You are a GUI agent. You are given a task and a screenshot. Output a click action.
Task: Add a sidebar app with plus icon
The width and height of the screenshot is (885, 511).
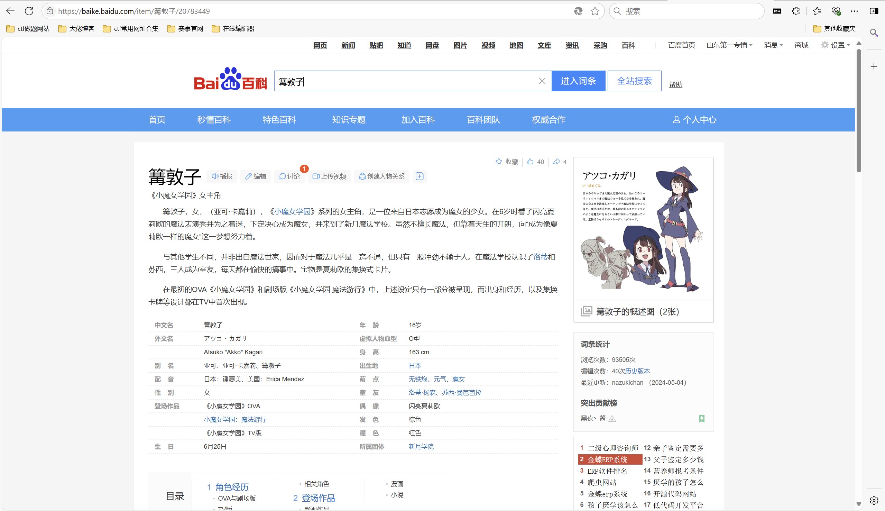pos(874,66)
